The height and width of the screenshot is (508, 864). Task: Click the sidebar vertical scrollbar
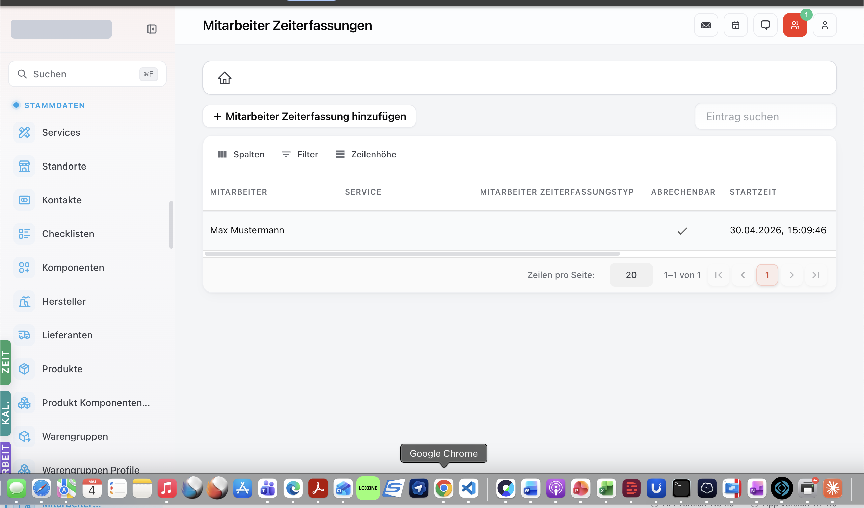point(171,225)
